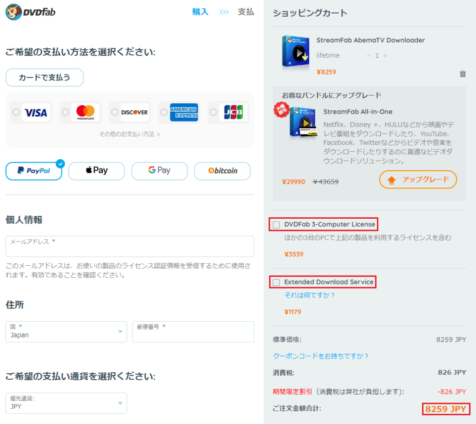Click the 支払 step tab
The height and width of the screenshot is (424, 476).
[x=246, y=12]
